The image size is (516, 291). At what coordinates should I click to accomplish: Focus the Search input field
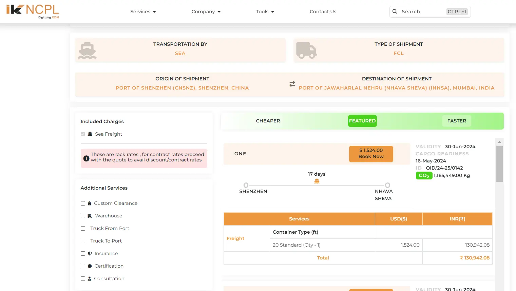click(x=422, y=12)
